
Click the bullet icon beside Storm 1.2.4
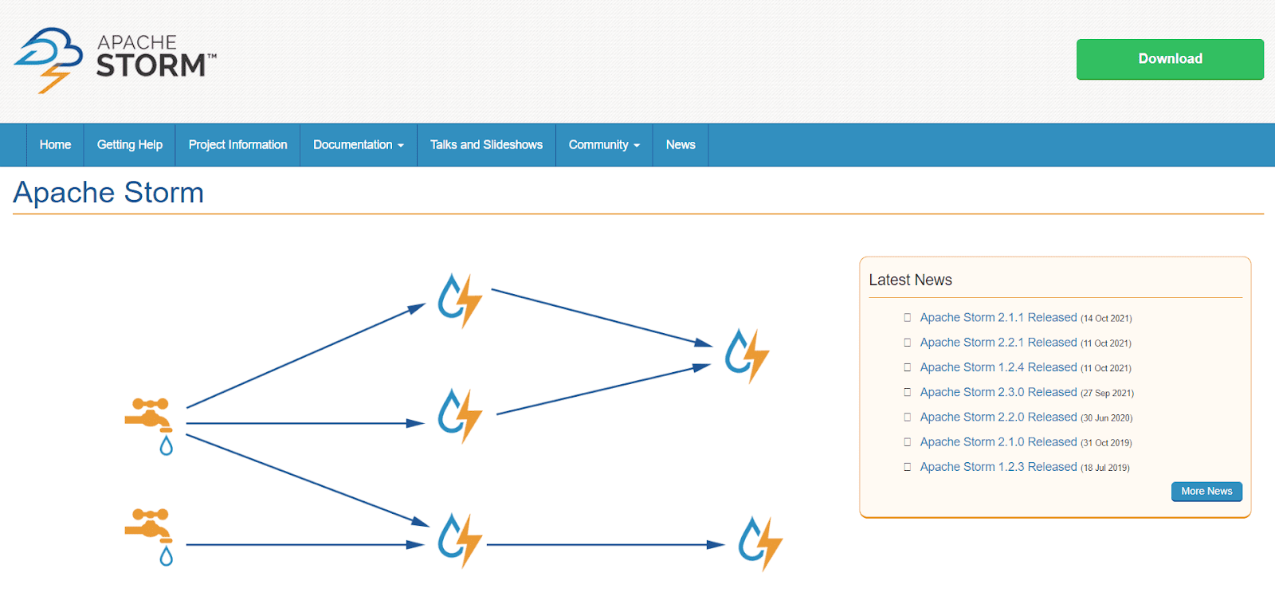[907, 367]
